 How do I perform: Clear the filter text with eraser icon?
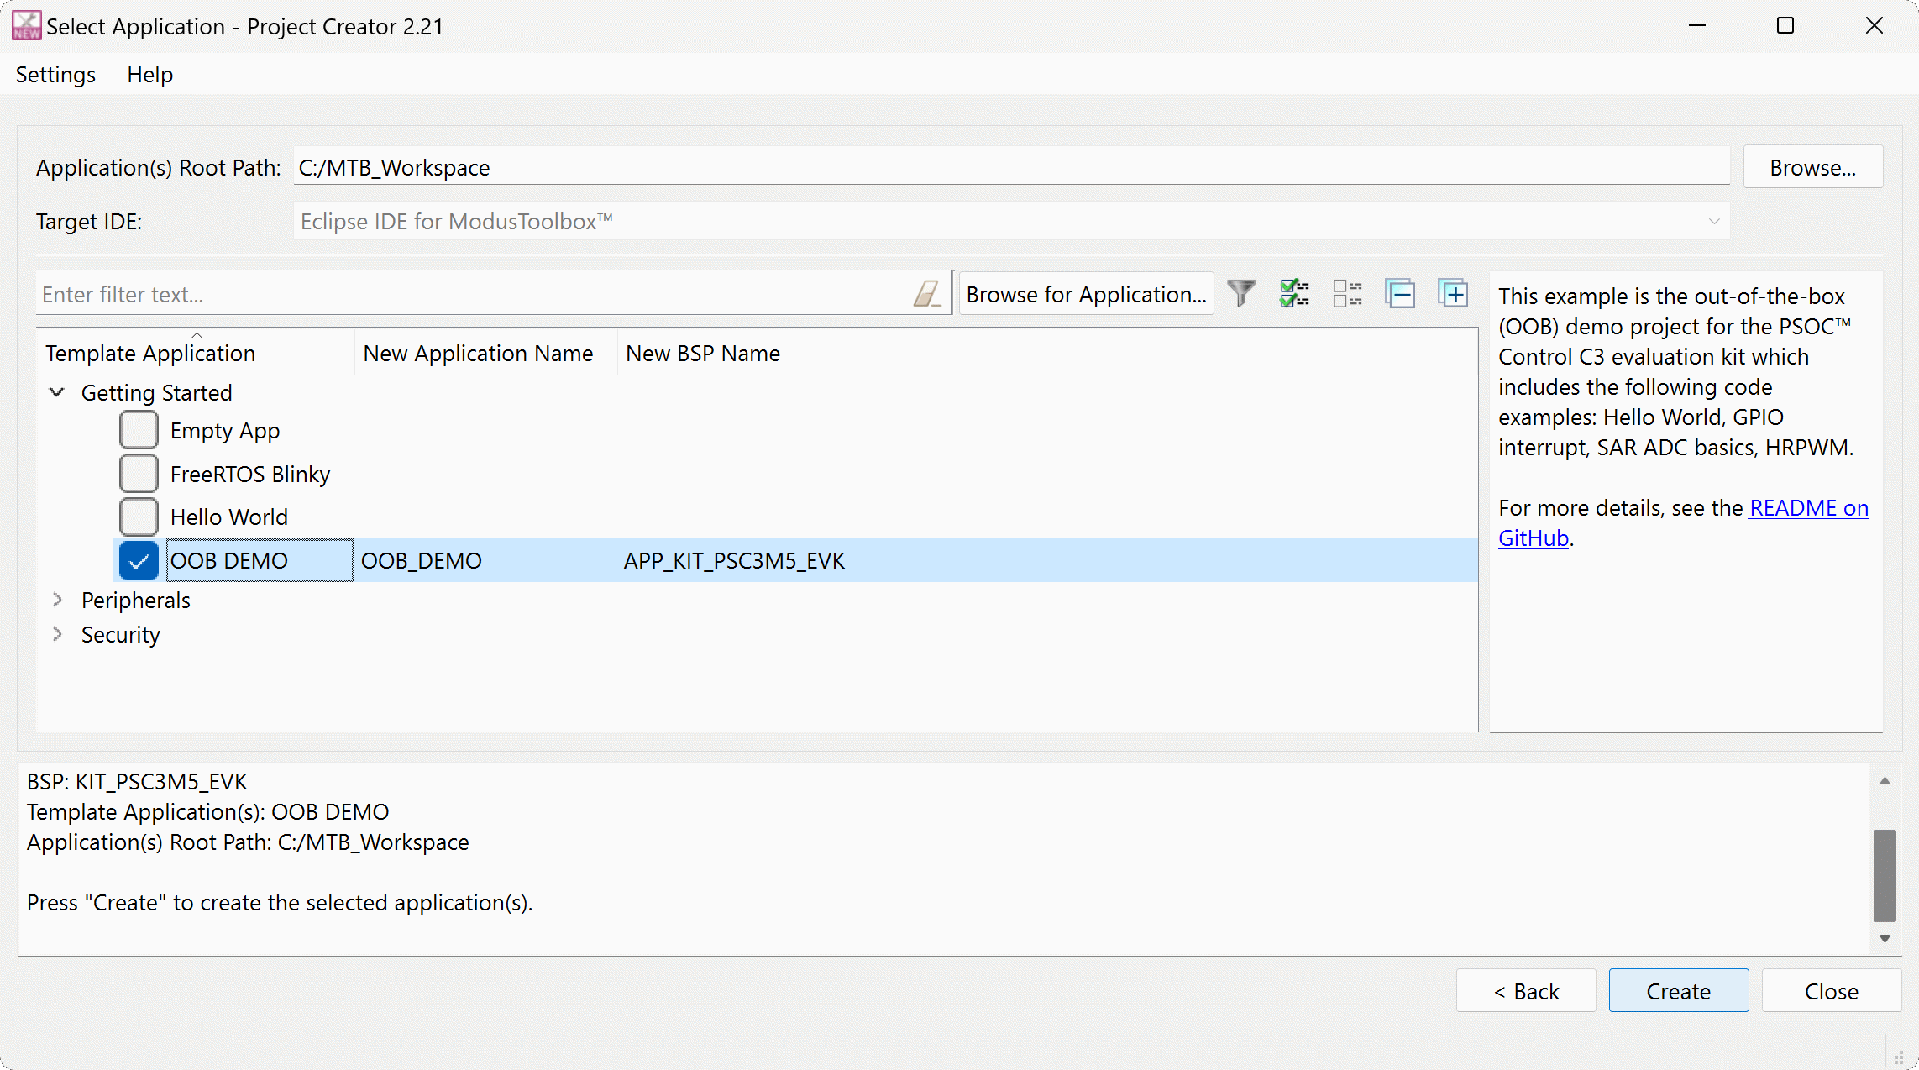click(x=927, y=294)
